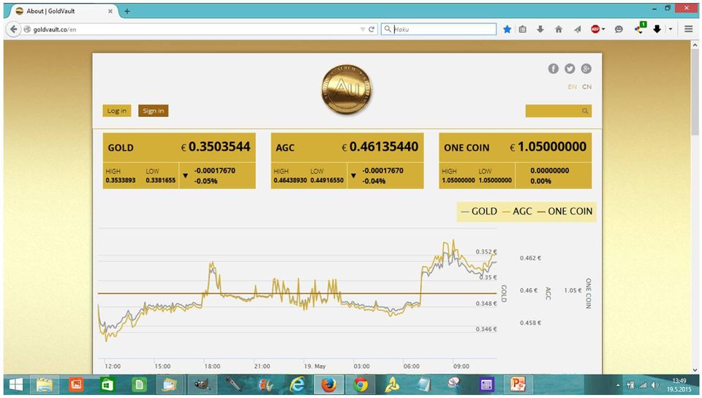Click the ONE COIN change 0.00%

541,181
